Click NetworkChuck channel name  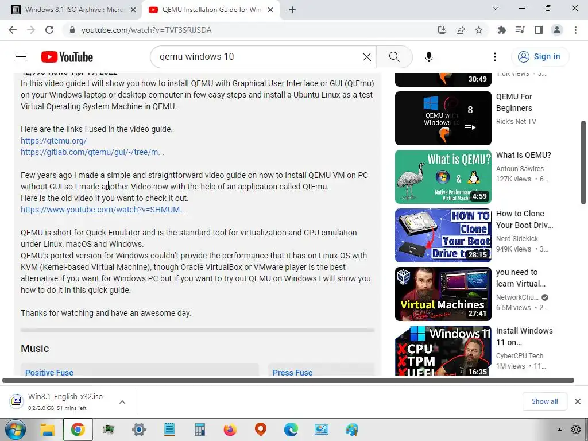coord(517,297)
